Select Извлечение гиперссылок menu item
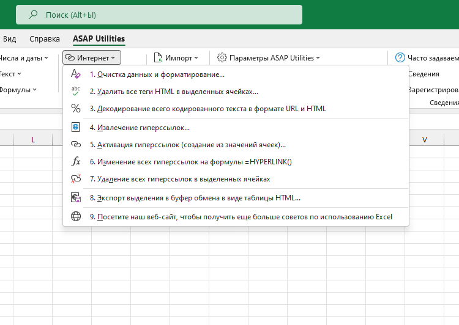The image size is (459, 325). [143, 128]
